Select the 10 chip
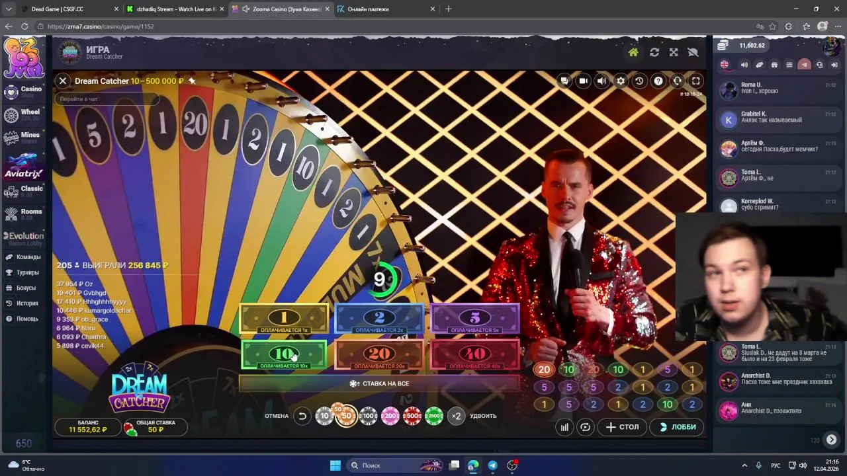847x476 pixels. tap(324, 416)
